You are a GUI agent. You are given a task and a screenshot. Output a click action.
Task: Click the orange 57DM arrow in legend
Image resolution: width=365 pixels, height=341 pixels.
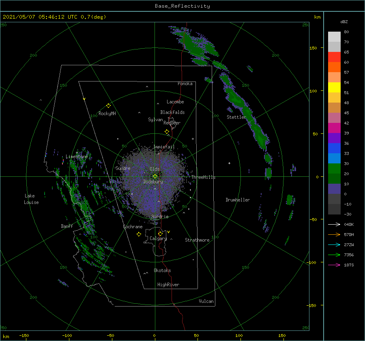[x=334, y=235]
